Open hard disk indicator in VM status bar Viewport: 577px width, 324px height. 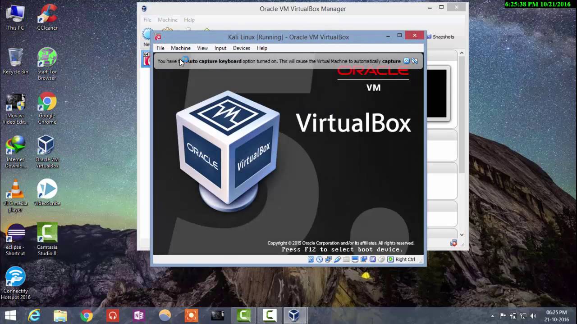click(311, 259)
